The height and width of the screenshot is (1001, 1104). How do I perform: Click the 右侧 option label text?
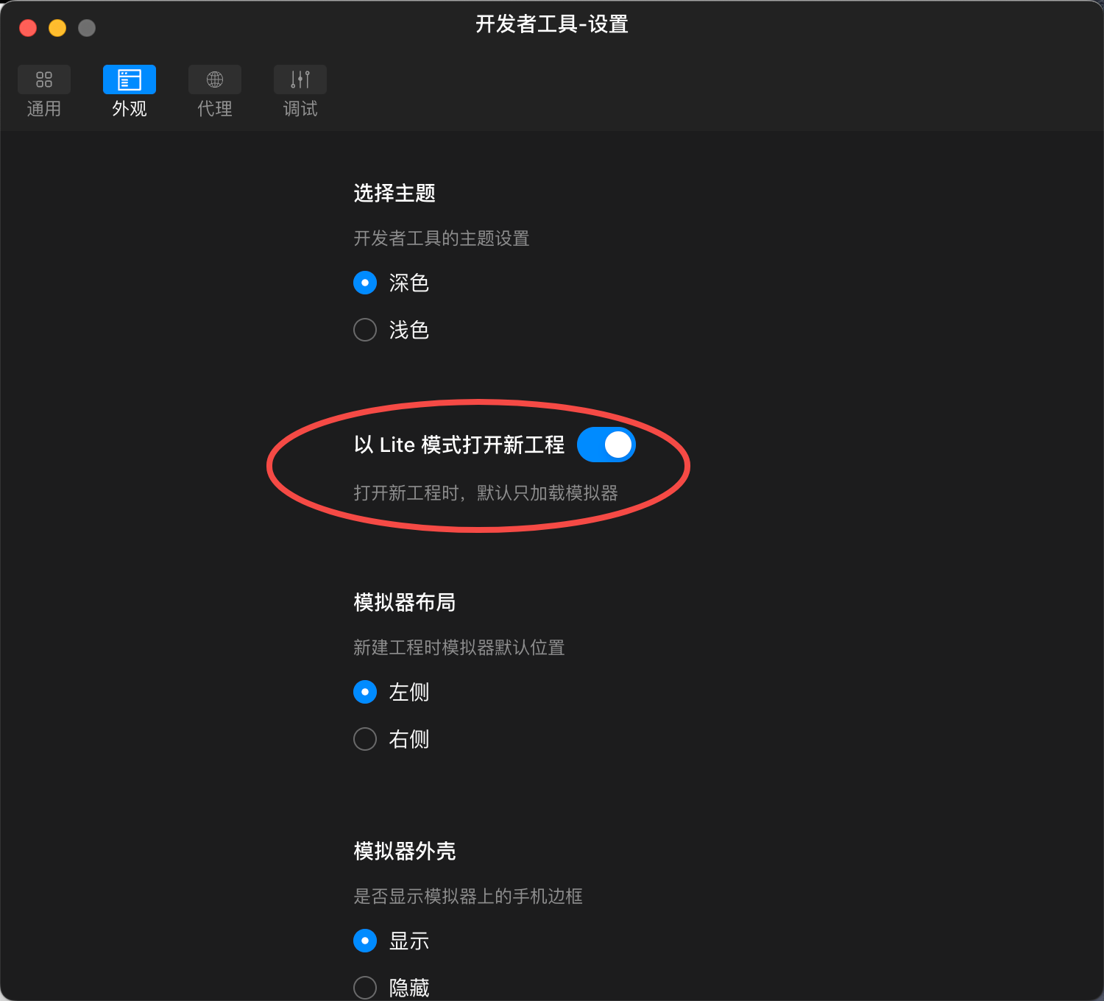pyautogui.click(x=409, y=739)
